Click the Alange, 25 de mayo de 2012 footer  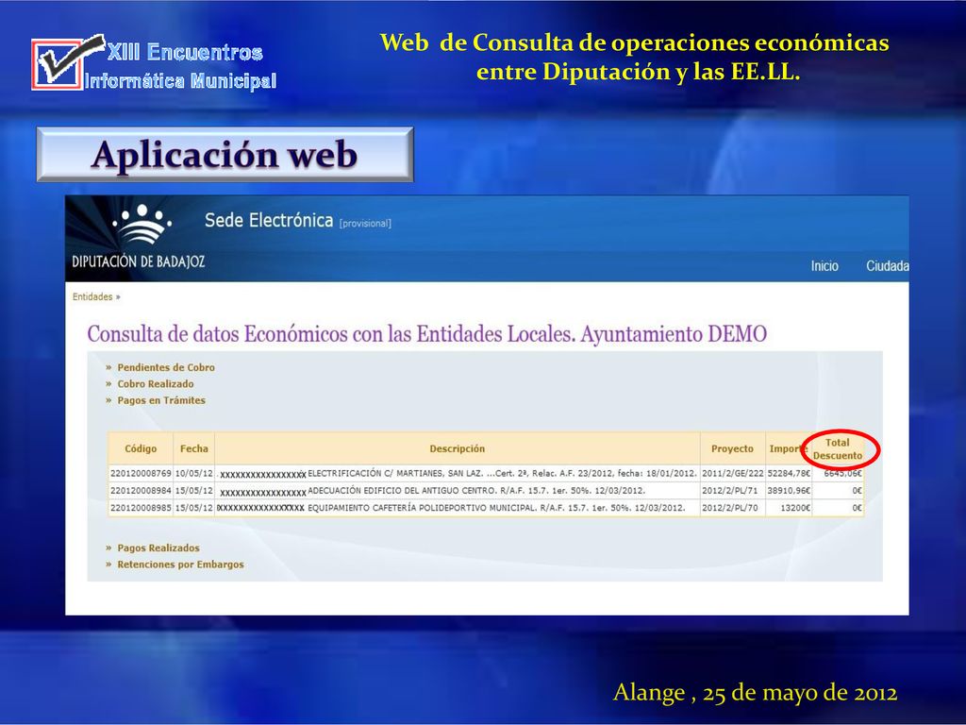pyautogui.click(x=756, y=692)
